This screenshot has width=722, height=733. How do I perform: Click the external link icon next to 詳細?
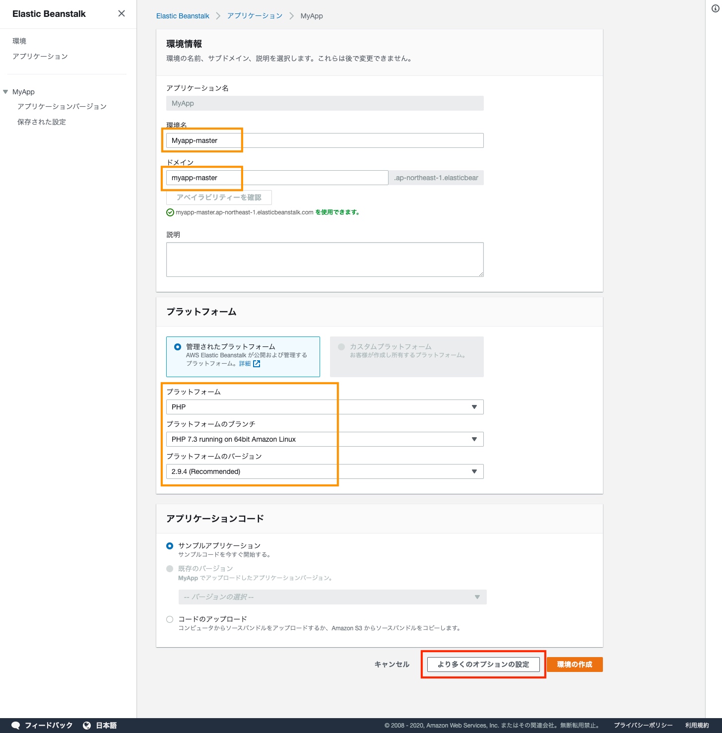[257, 364]
